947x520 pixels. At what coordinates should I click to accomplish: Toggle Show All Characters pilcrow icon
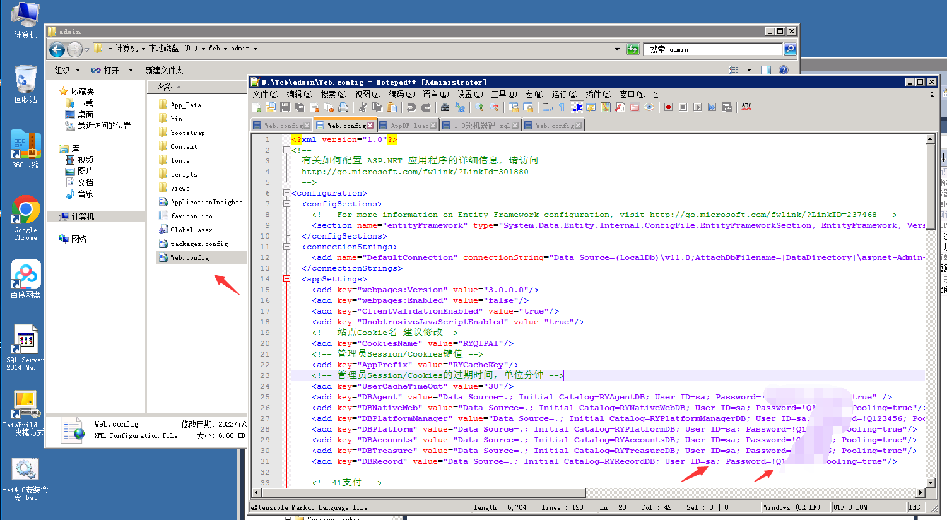(562, 107)
